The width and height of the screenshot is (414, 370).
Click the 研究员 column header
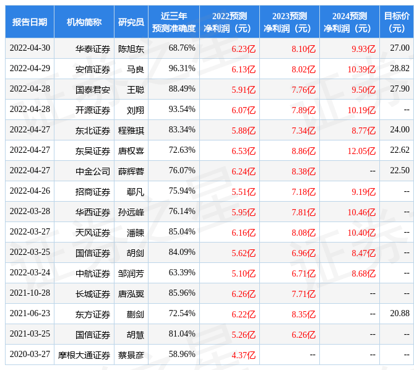131,22
